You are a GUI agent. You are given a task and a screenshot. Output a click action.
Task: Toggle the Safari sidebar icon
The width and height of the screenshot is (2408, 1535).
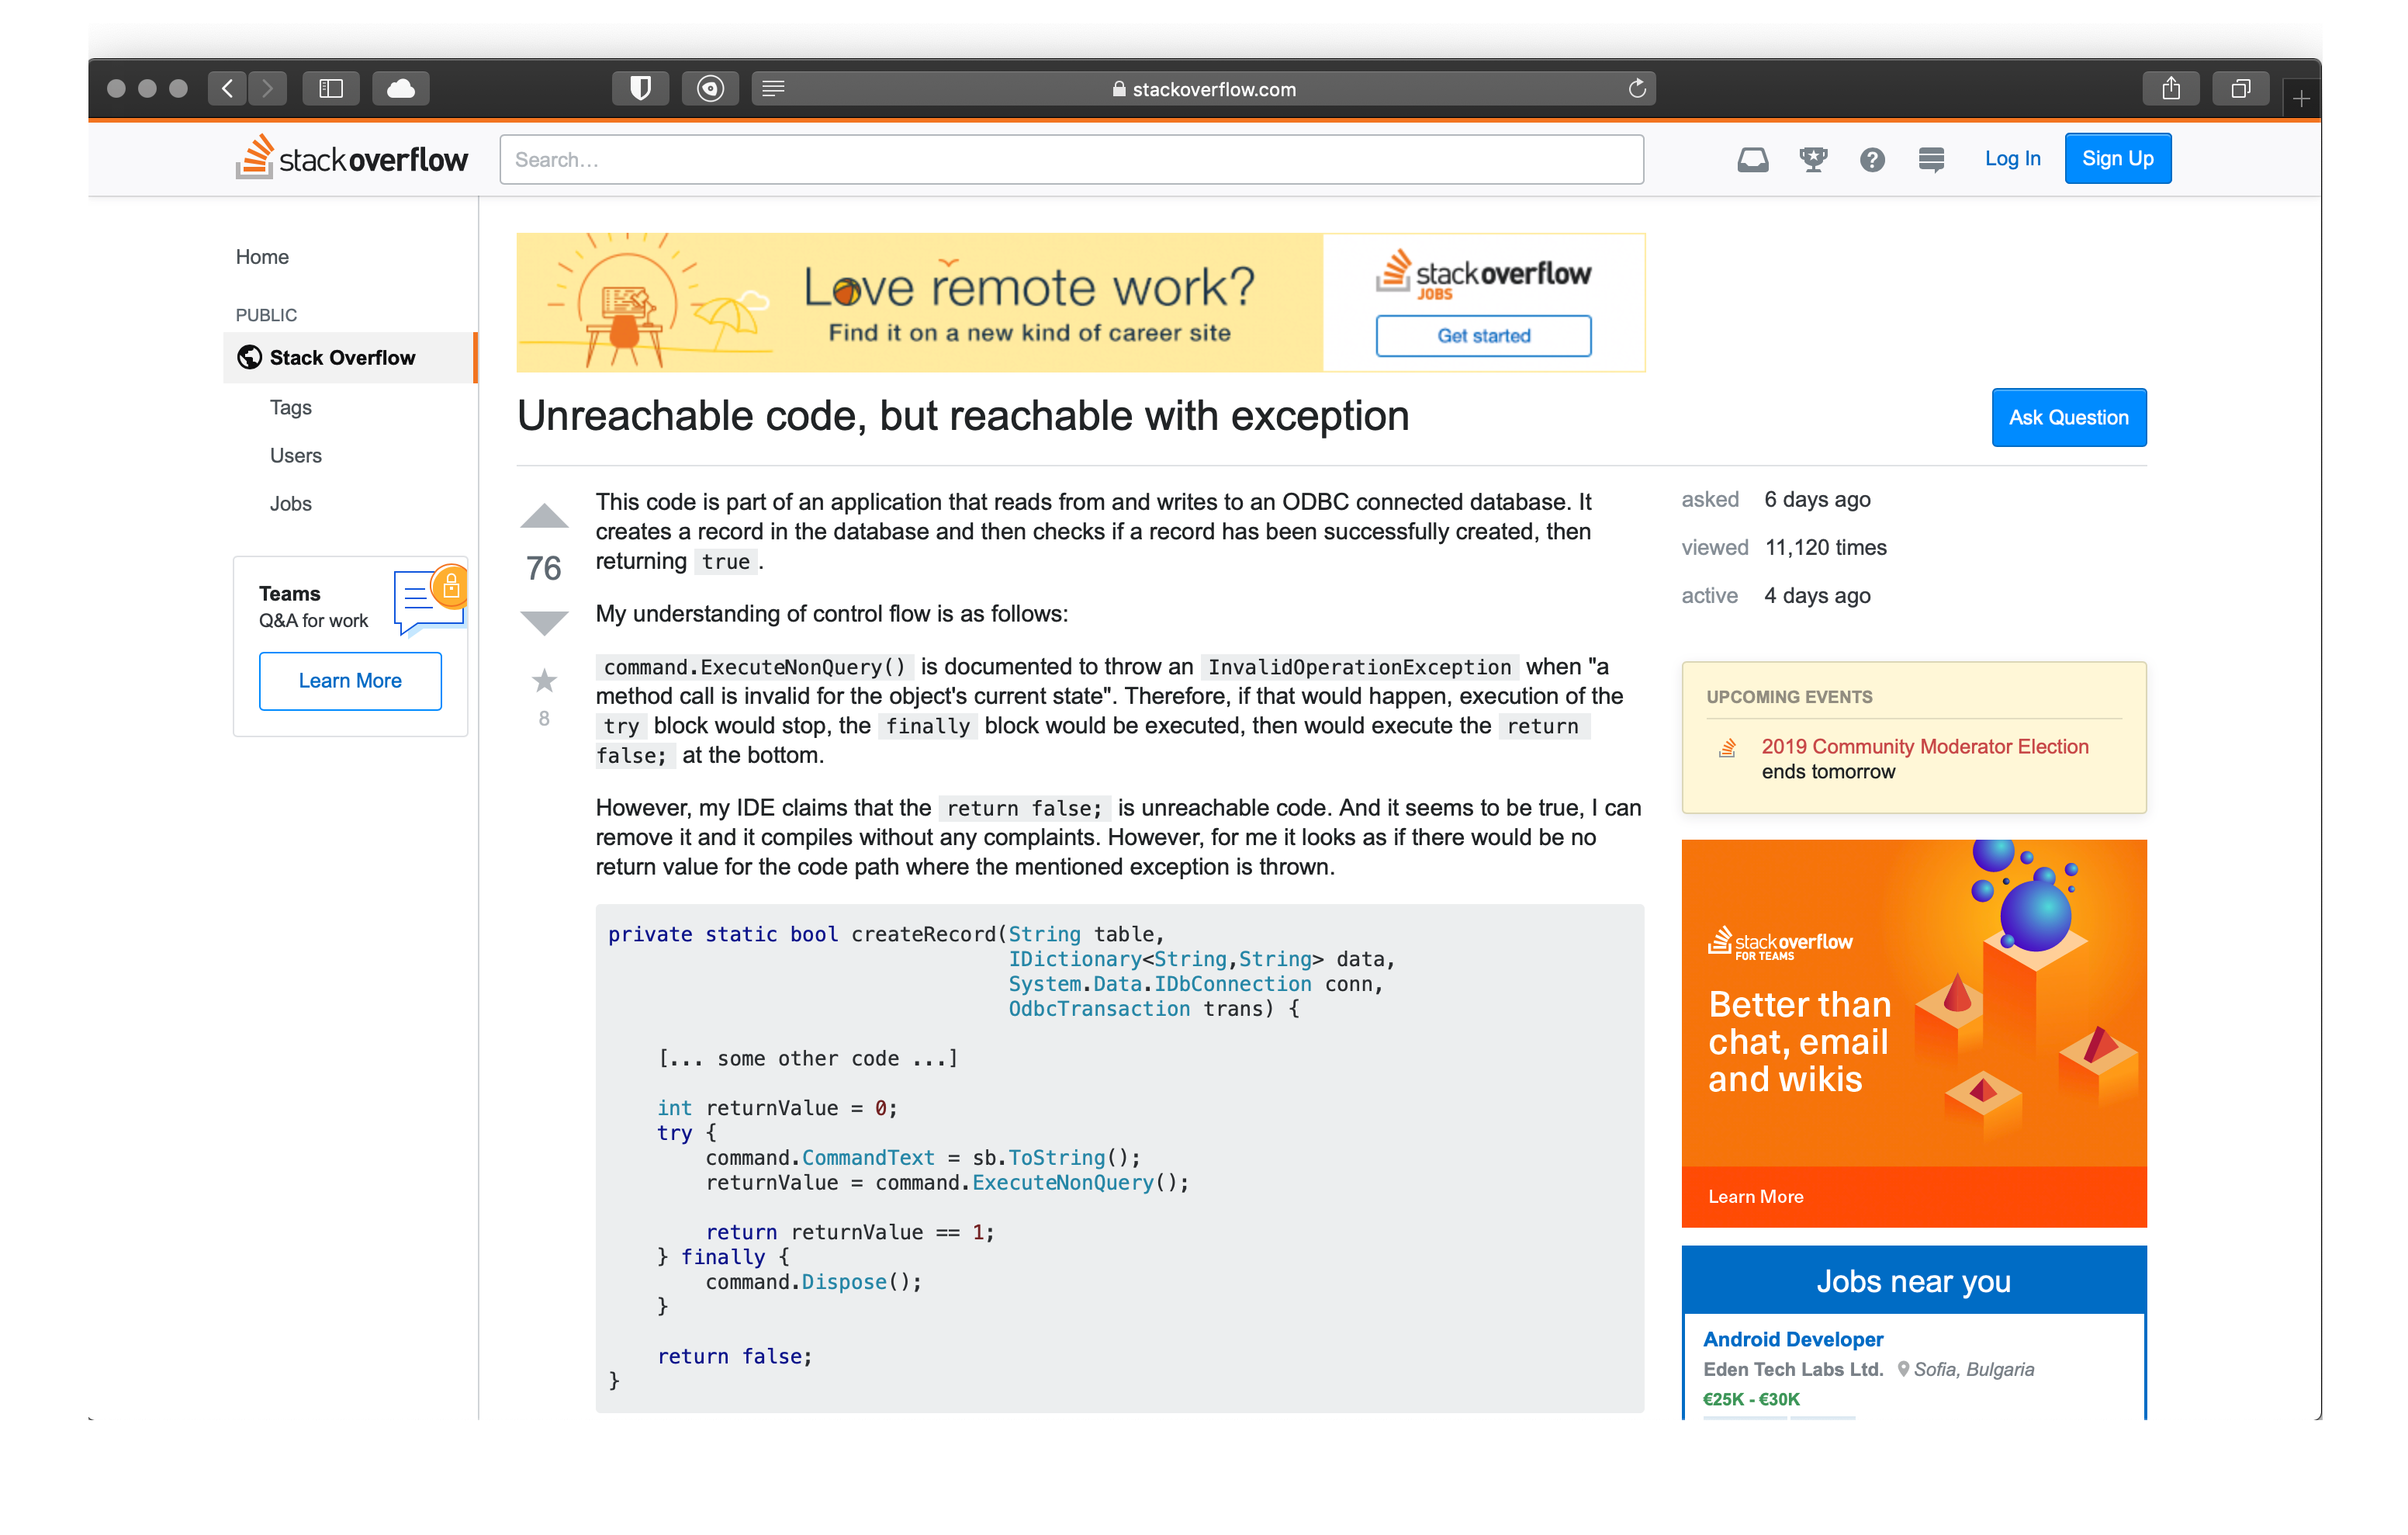pyautogui.click(x=331, y=89)
